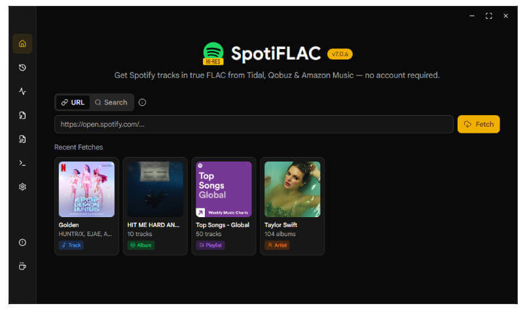This screenshot has height=310, width=523.
Task: Open the terminal debug log icon
Action: coord(22,163)
